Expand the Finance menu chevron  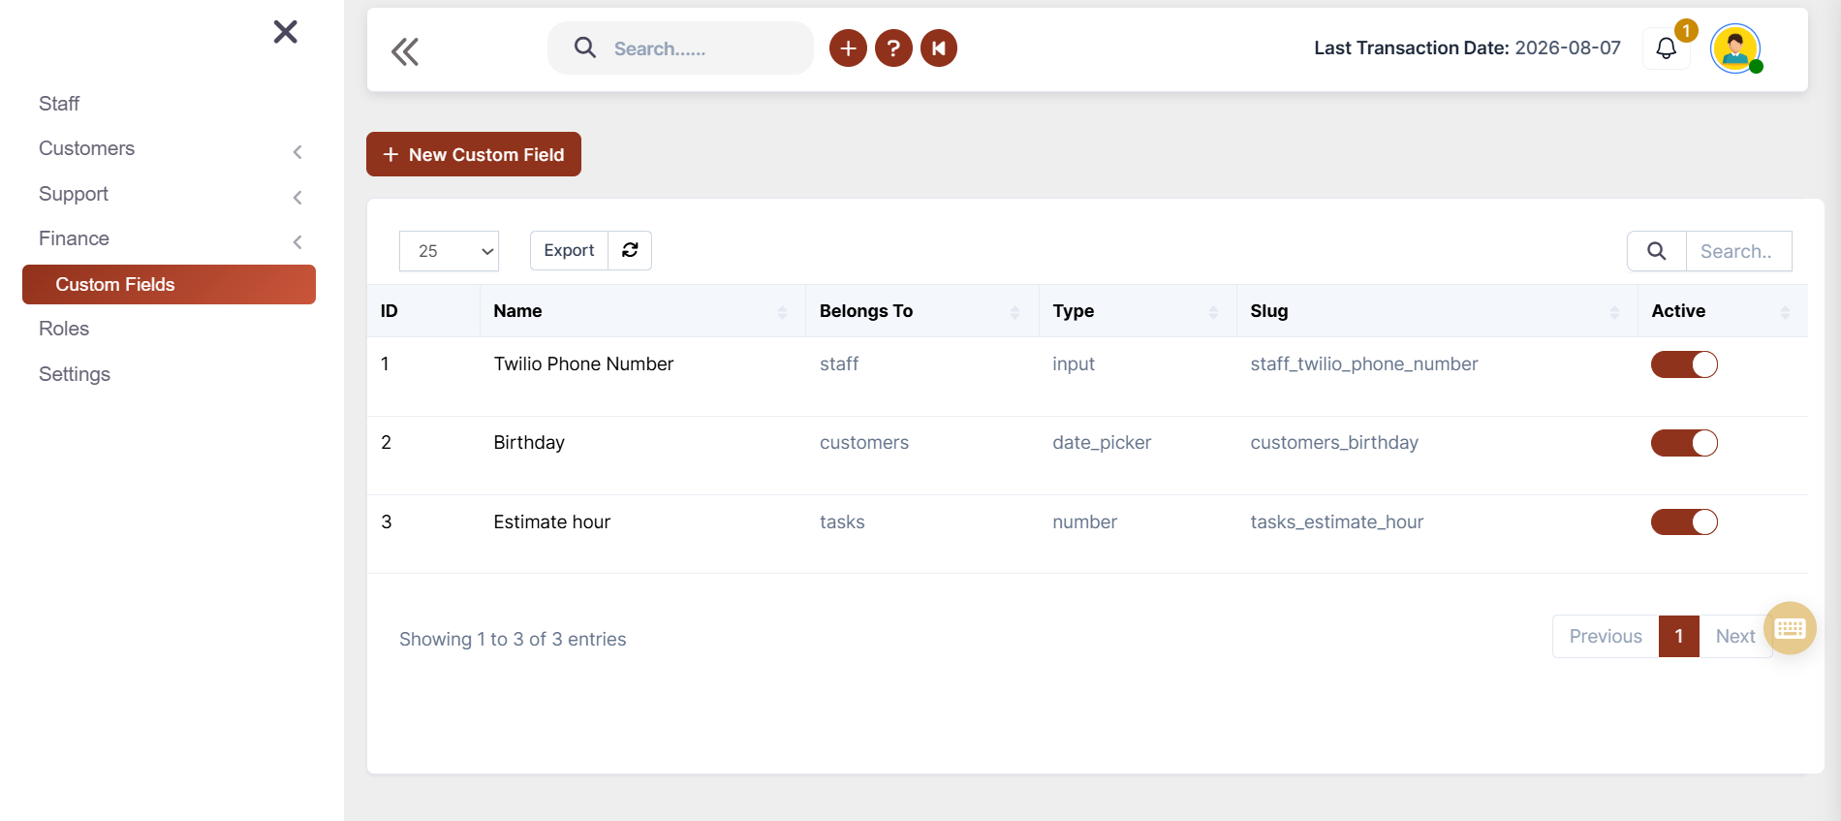pyautogui.click(x=297, y=241)
